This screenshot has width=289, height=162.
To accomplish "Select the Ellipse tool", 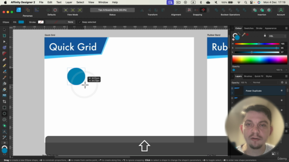I will click(x=4, y=113).
